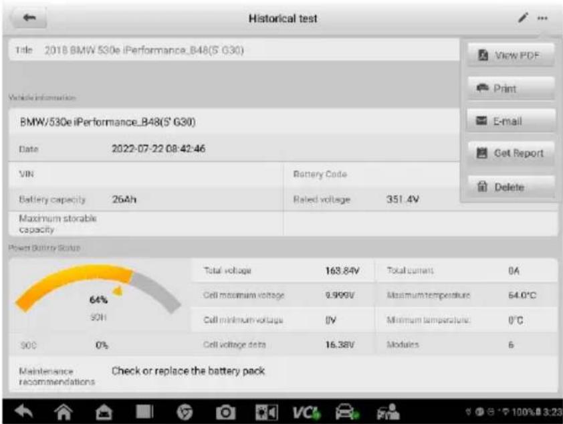This screenshot has height=424, width=563.
Task: Click the VIN label
Action: (26, 174)
